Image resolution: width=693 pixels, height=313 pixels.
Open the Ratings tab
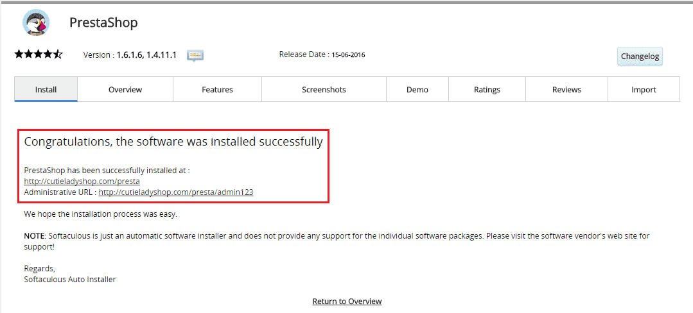coord(487,90)
